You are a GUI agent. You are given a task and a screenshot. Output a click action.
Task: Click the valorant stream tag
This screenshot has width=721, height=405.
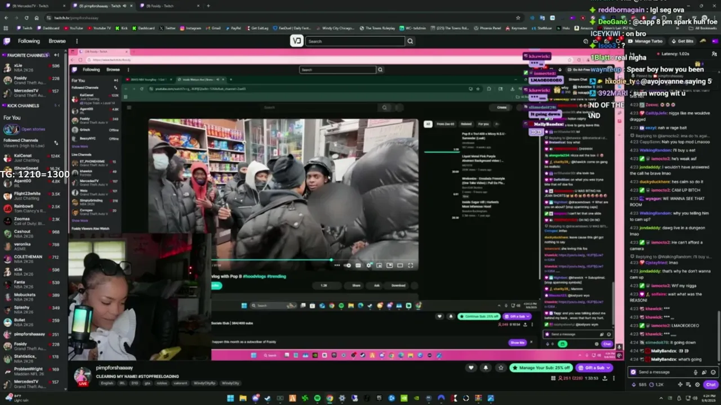point(180,383)
